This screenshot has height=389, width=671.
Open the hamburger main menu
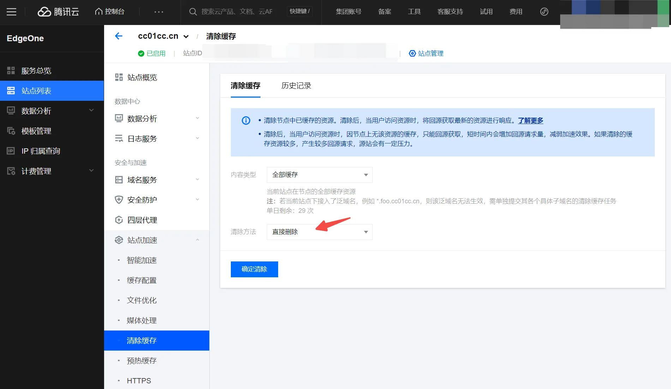pyautogui.click(x=12, y=12)
